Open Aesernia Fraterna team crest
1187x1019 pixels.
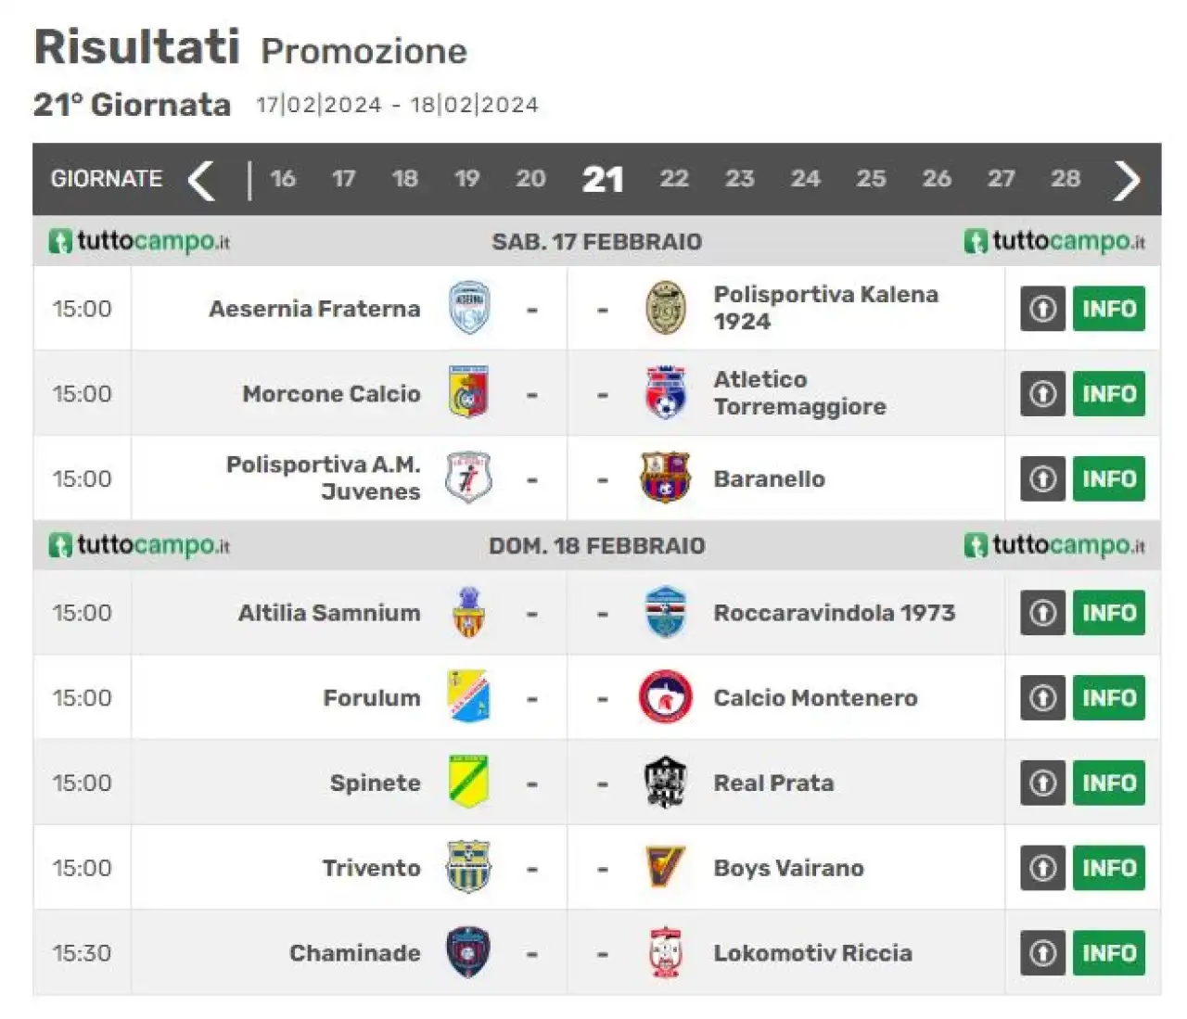pos(469,308)
